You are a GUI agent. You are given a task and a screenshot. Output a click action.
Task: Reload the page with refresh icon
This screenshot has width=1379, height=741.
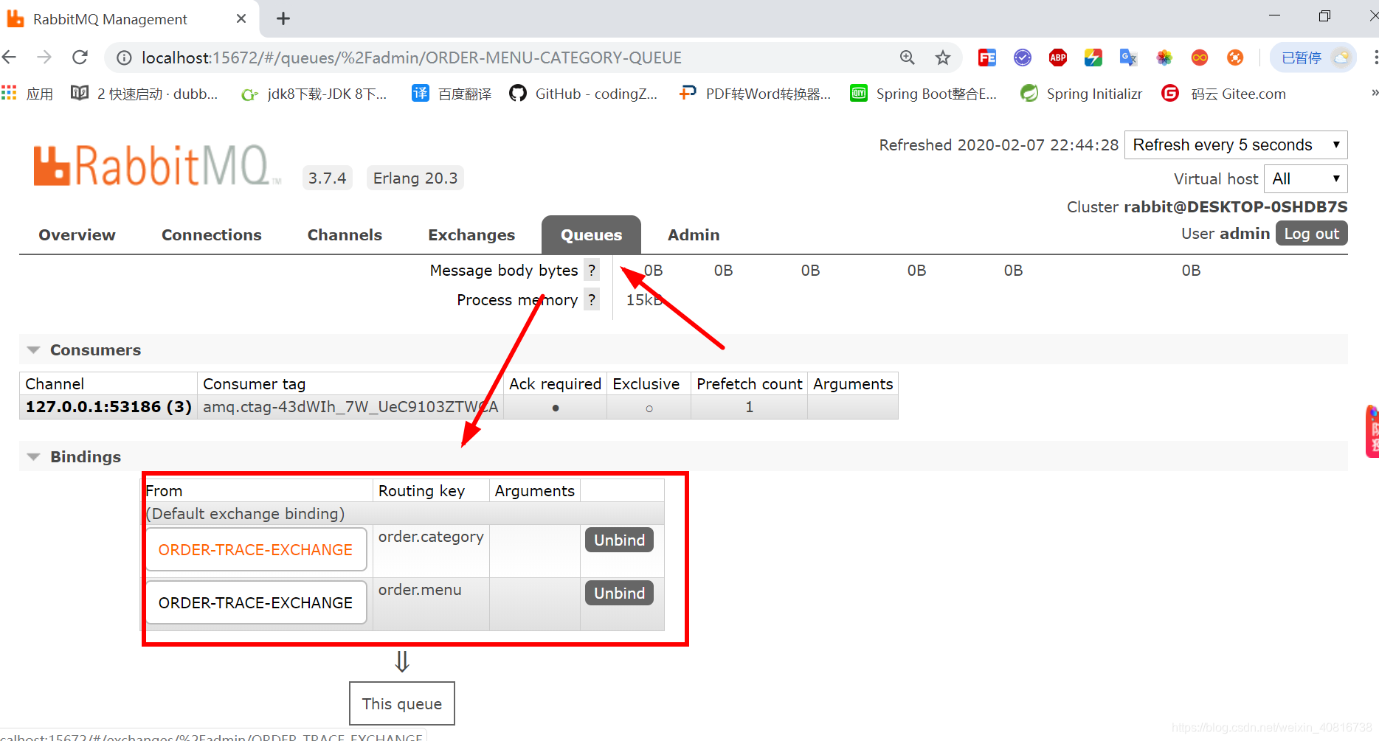80,58
